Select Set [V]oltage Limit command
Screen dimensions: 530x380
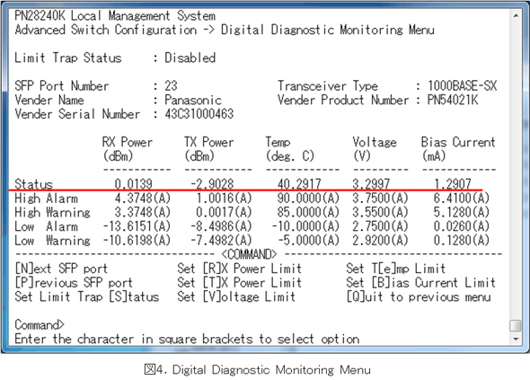point(236,296)
